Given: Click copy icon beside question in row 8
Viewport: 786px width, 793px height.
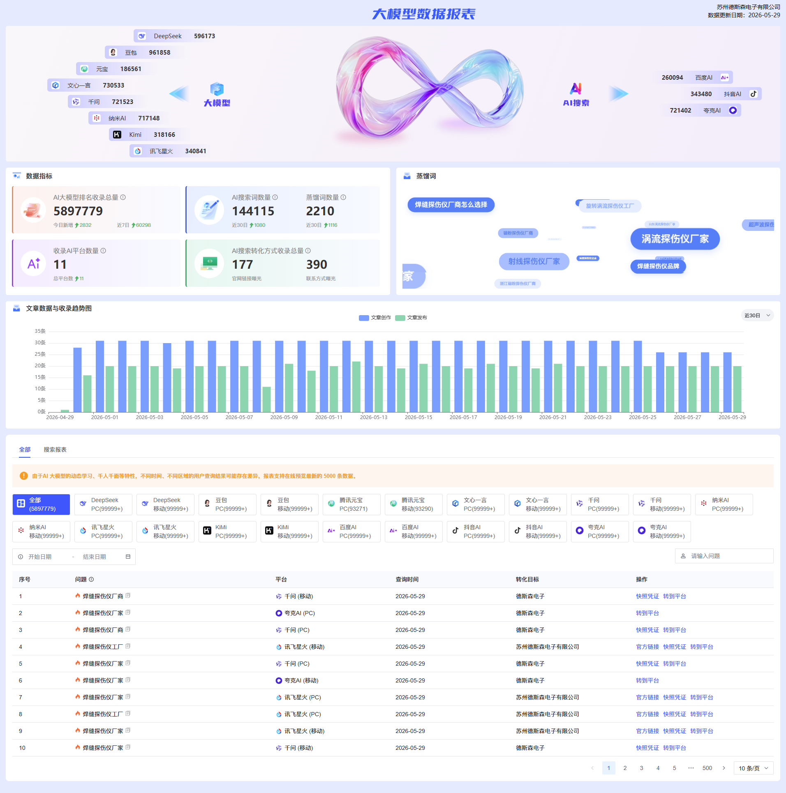Looking at the screenshot, I should coord(128,714).
